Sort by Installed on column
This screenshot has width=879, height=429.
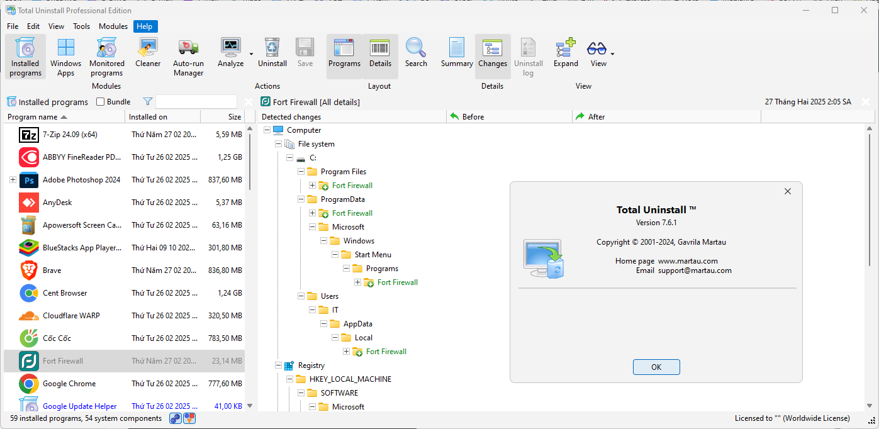pos(162,117)
